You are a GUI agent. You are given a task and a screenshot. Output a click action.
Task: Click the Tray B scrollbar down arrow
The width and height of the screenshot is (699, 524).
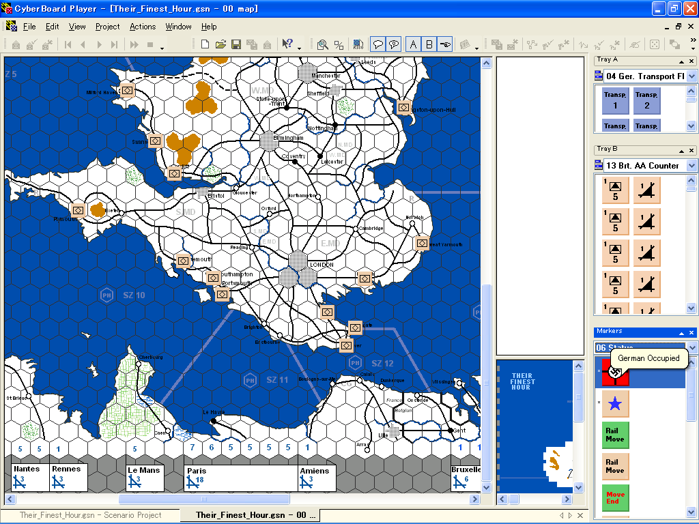click(x=691, y=308)
